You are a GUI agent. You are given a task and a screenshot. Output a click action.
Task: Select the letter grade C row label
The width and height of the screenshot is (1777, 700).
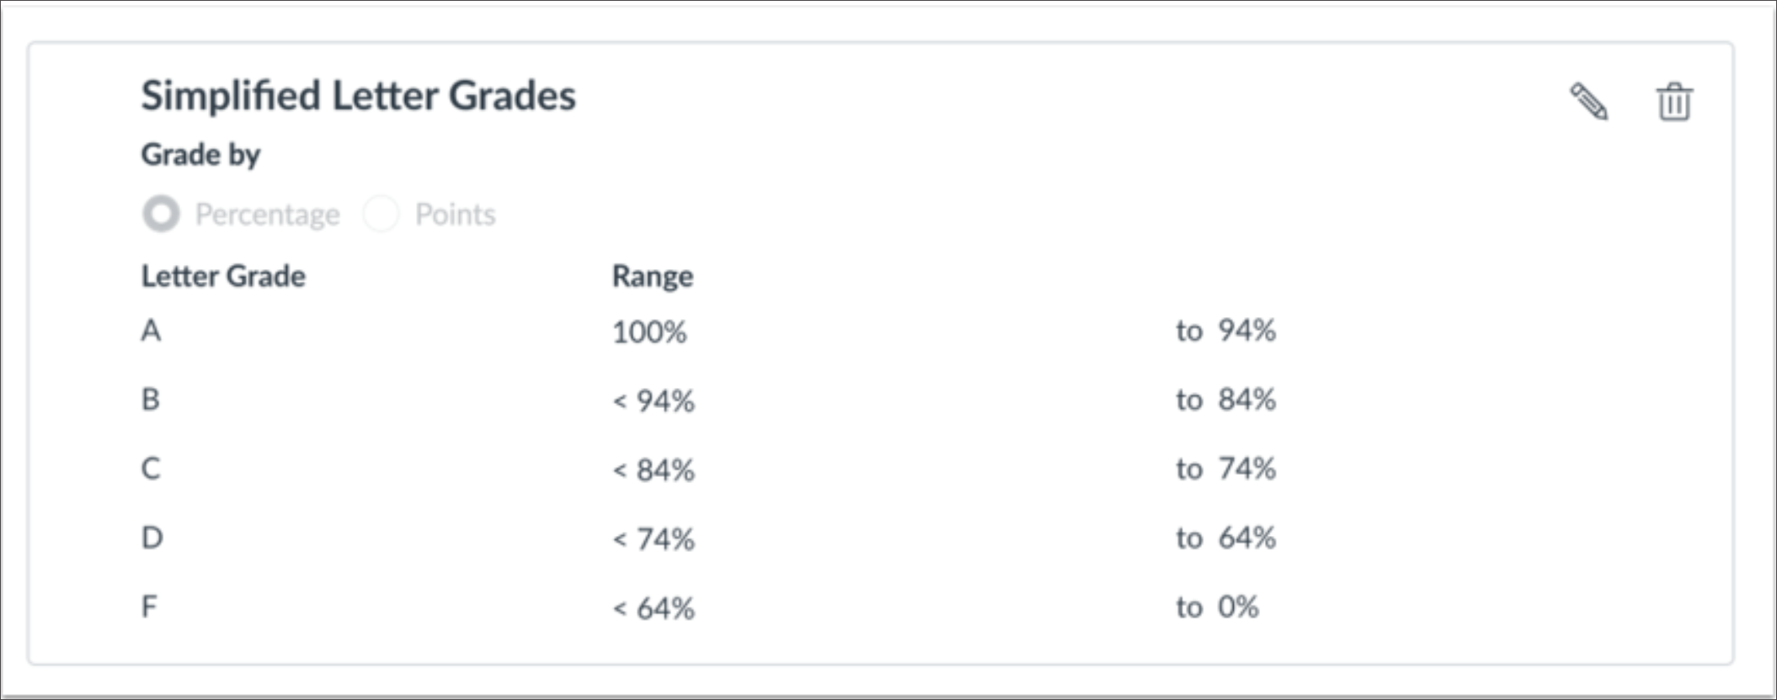click(151, 469)
